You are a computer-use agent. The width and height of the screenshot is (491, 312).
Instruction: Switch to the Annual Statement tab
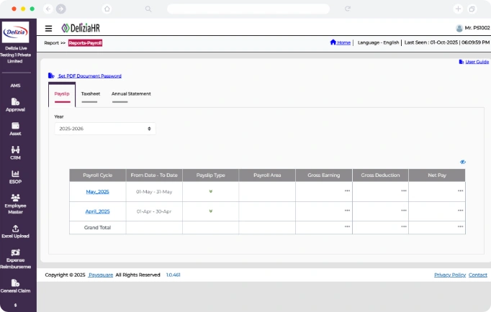131,95
